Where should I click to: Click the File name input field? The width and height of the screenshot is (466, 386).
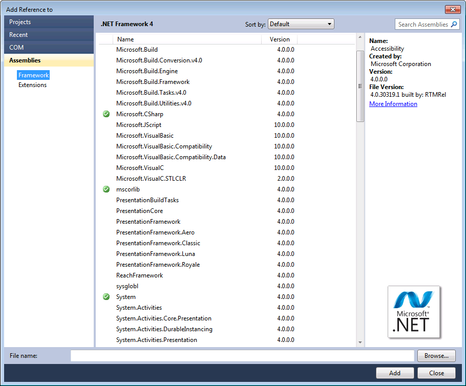pyautogui.click(x=242, y=356)
